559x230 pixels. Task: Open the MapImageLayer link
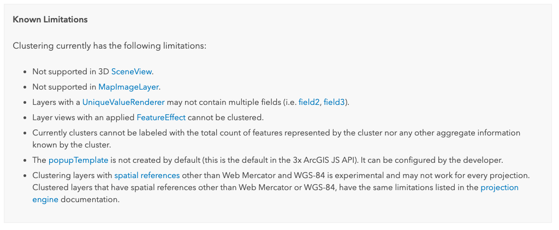click(128, 87)
